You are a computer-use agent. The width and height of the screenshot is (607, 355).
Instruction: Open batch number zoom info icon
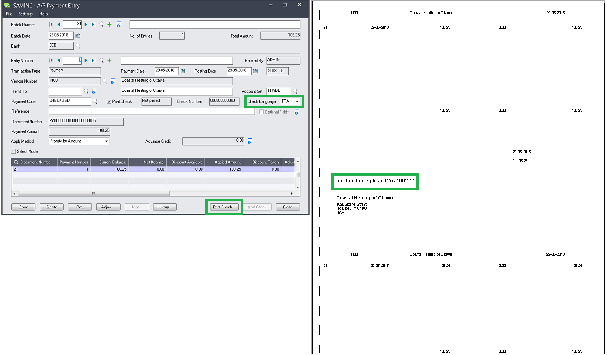[x=119, y=24]
